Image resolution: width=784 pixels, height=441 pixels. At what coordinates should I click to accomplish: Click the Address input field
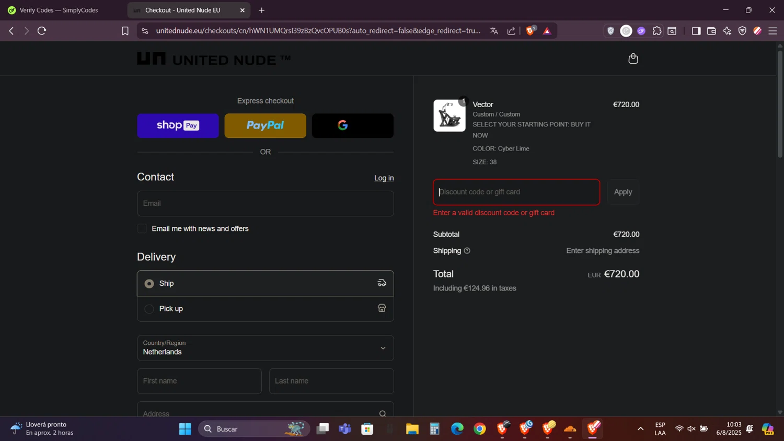pyautogui.click(x=265, y=410)
